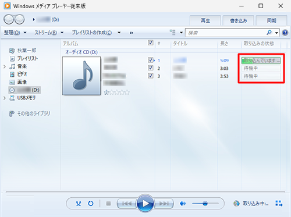Maximize the Windows Media Player window

click(x=261, y=6)
